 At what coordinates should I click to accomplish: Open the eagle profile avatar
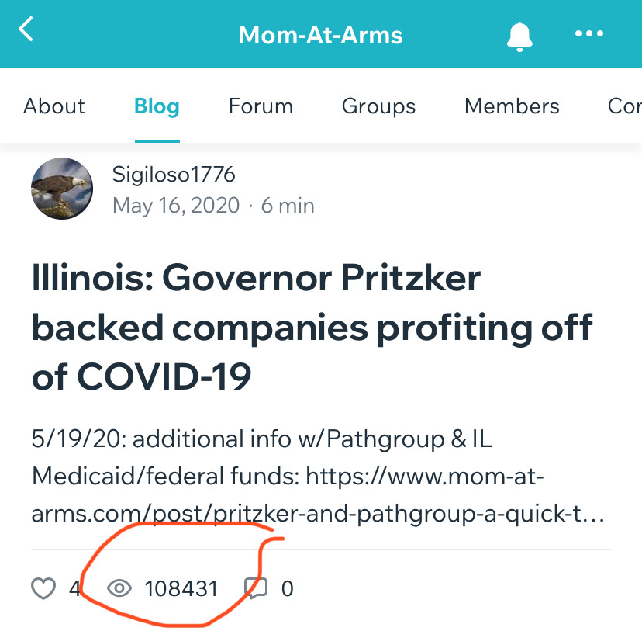coord(62,189)
